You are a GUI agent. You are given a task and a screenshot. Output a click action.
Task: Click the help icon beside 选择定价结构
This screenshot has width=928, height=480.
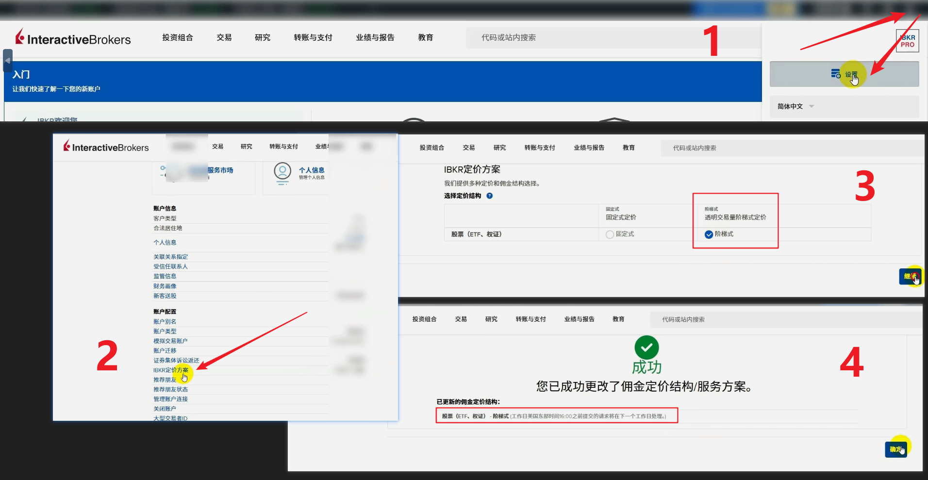(x=489, y=196)
